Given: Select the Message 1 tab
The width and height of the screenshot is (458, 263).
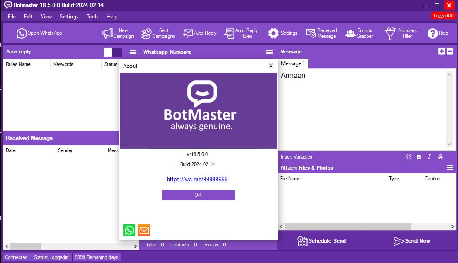Looking at the screenshot, I should coord(293,63).
